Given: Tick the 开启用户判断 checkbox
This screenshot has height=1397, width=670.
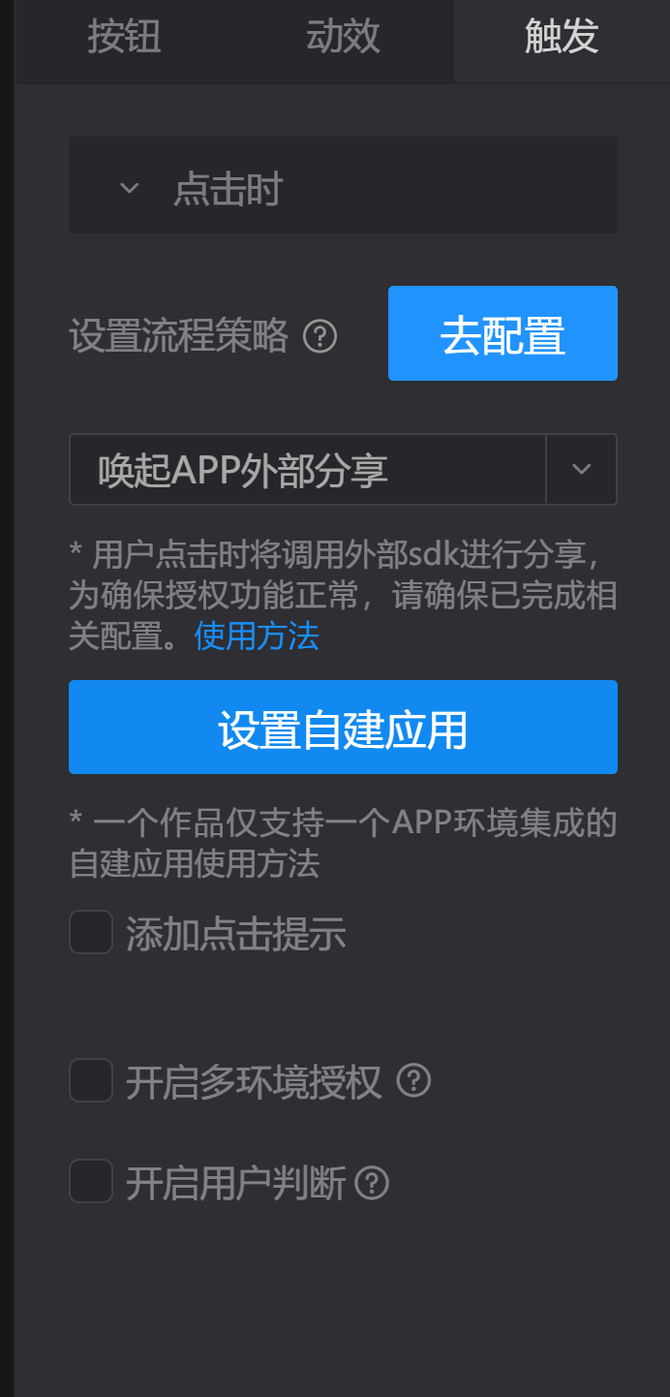Looking at the screenshot, I should pyautogui.click(x=91, y=1181).
